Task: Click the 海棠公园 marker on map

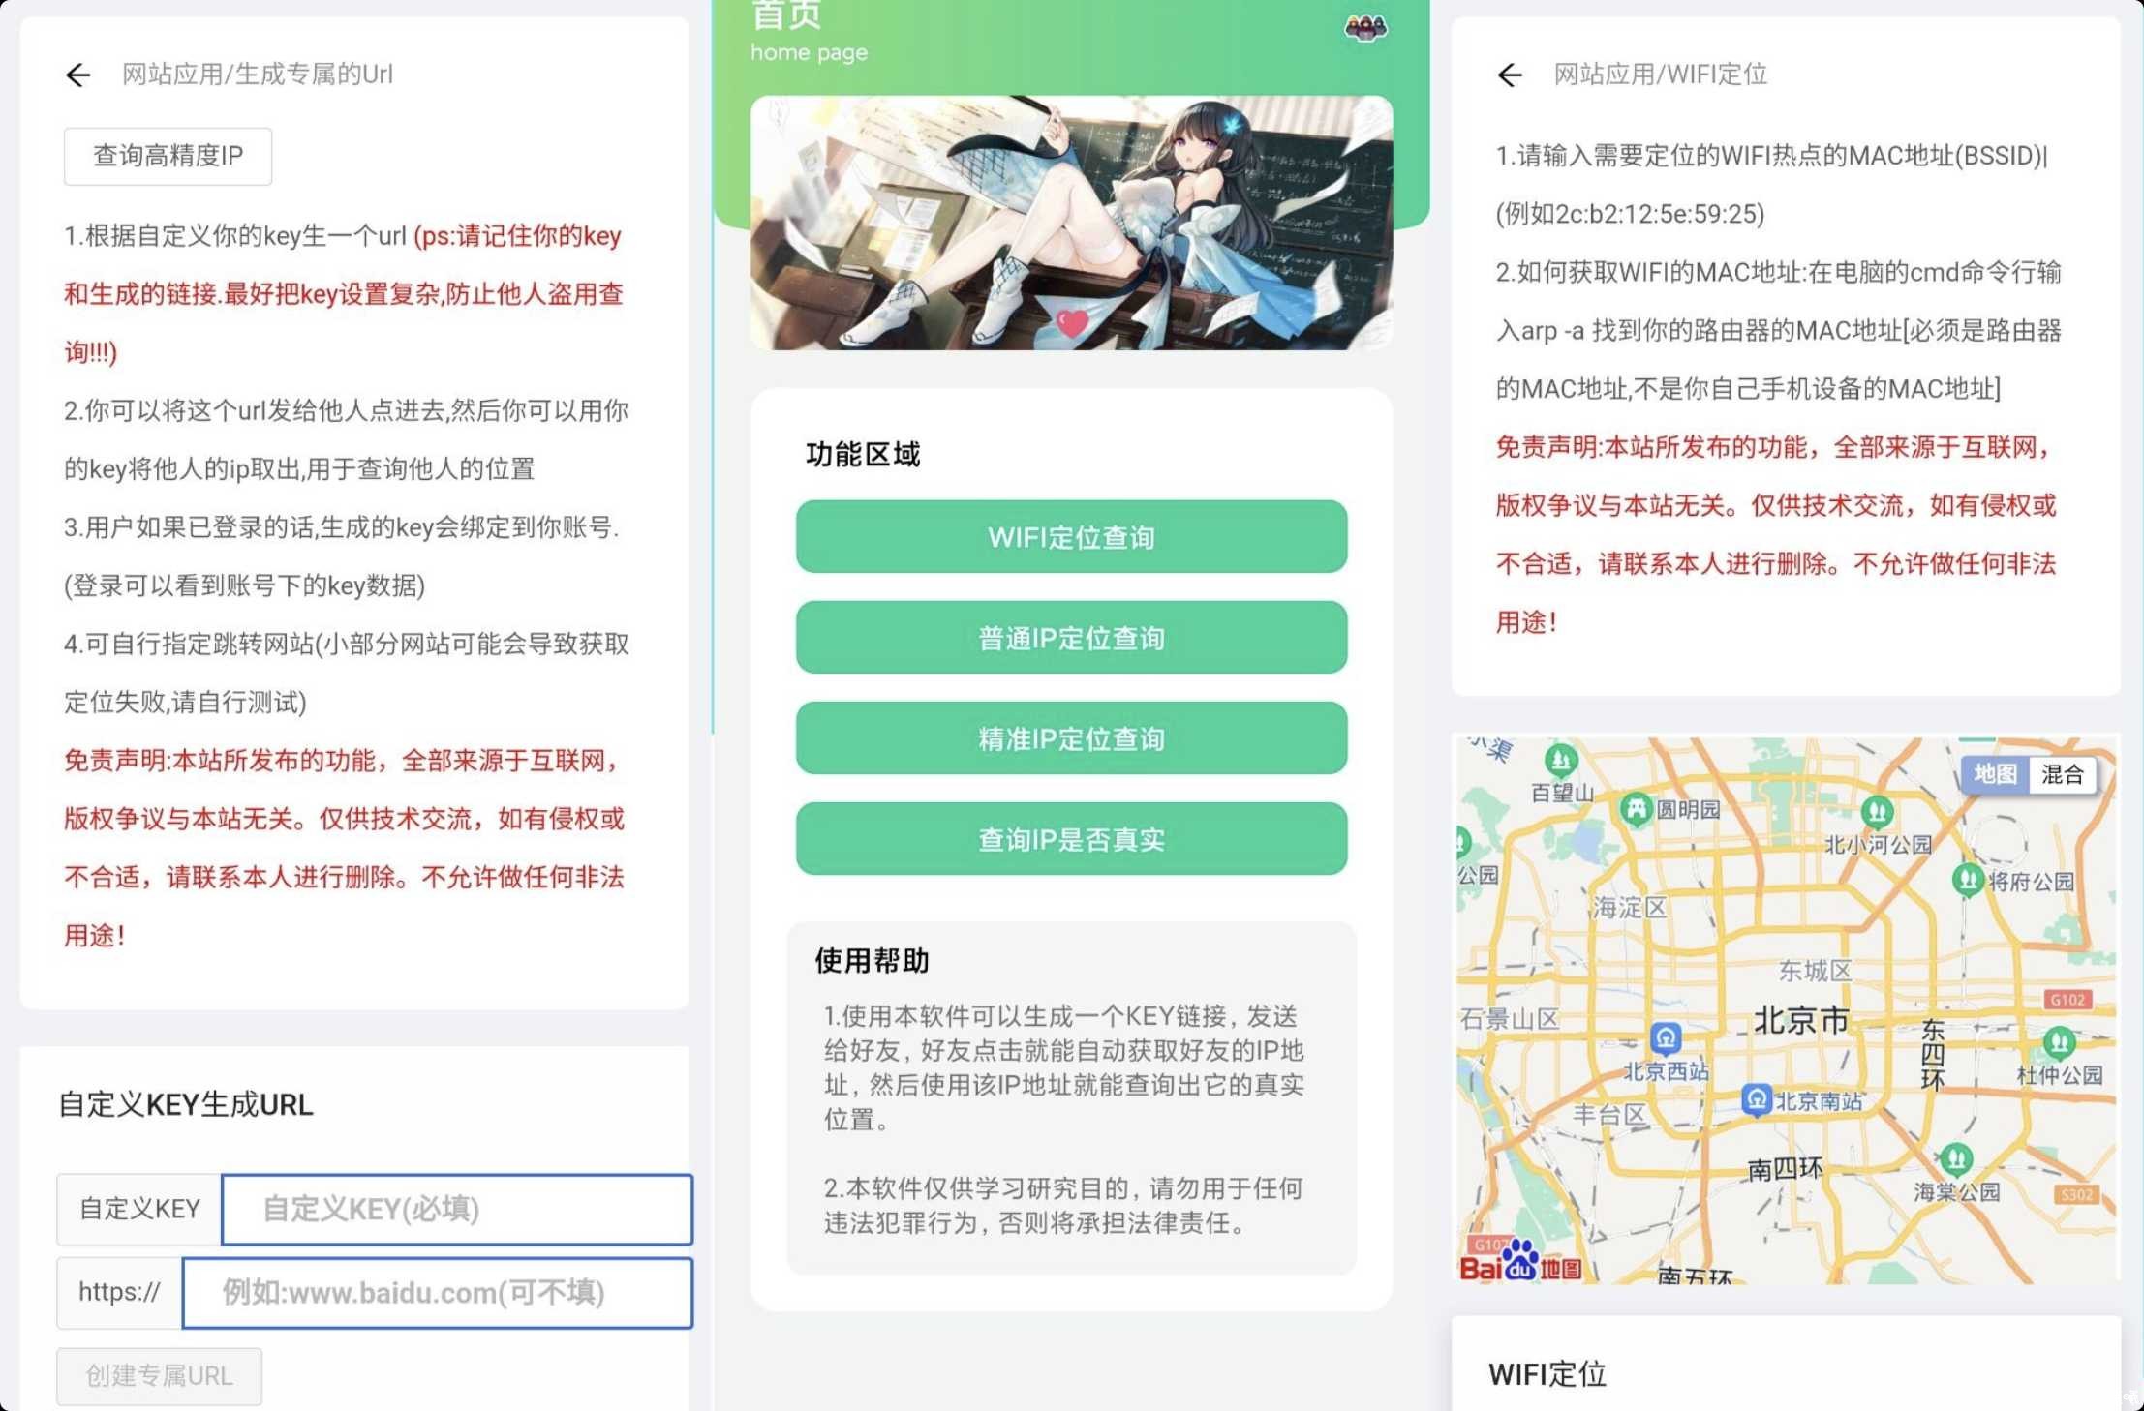Action: [x=1956, y=1158]
